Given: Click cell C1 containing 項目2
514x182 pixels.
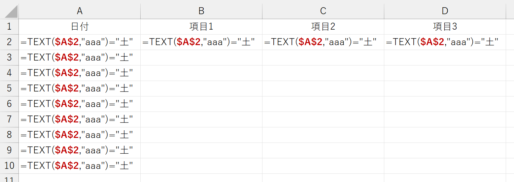Looking at the screenshot, I should [x=323, y=27].
